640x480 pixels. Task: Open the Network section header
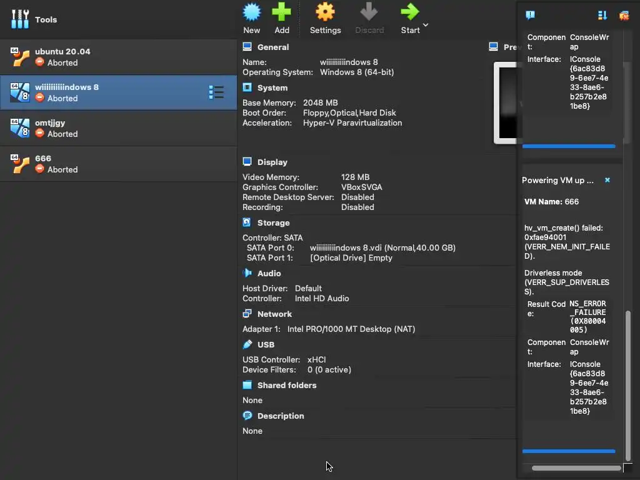pos(275,314)
